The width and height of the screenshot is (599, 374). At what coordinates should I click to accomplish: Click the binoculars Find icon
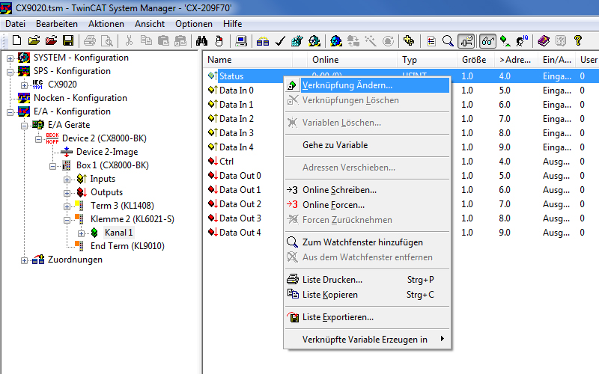point(201,40)
